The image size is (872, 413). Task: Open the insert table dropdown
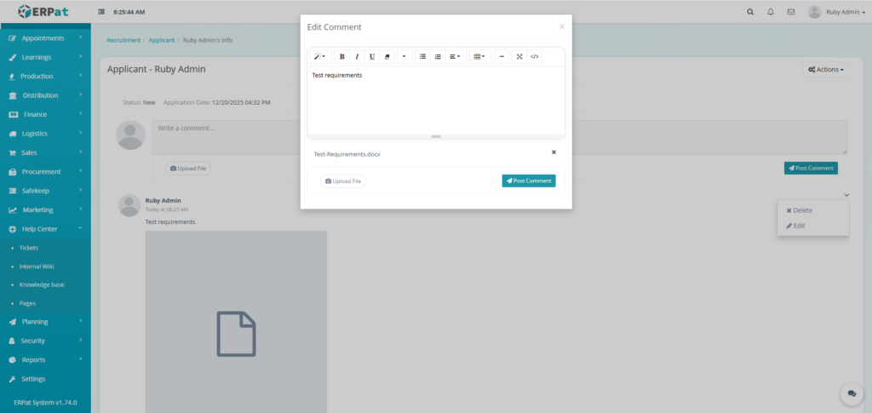(x=479, y=57)
